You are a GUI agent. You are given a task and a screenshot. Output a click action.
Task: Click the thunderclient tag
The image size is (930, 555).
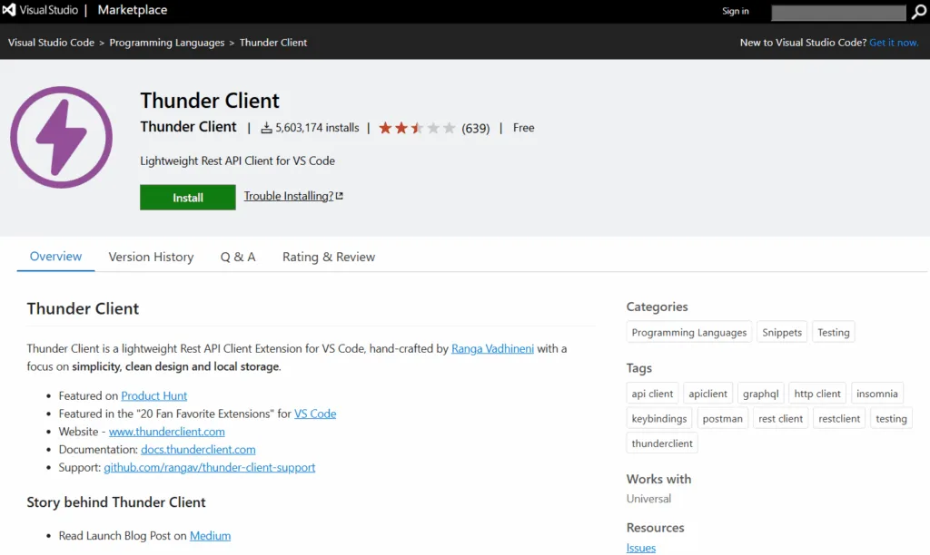point(662,443)
